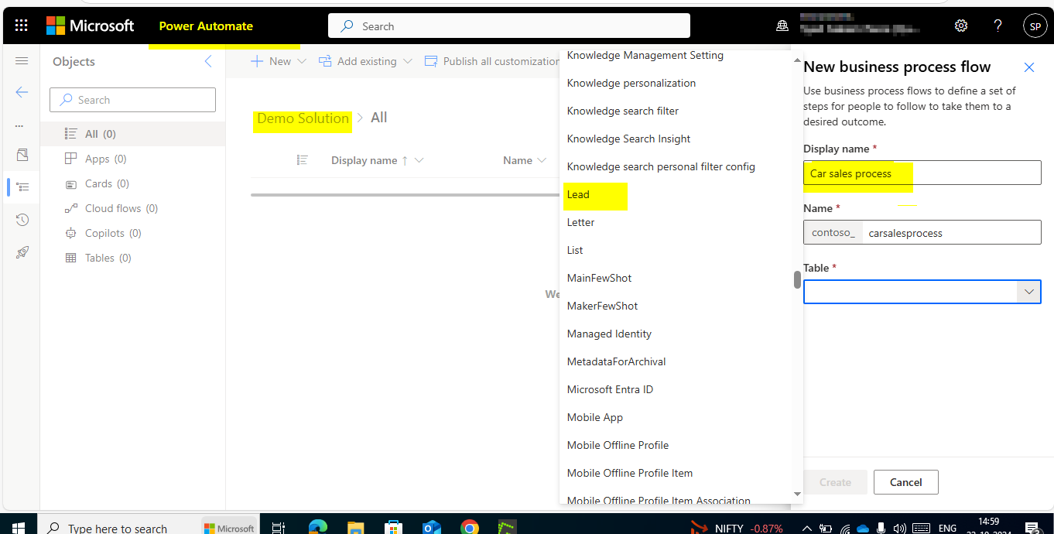
Task: Edit the Name field carsalesprocess
Action: pyautogui.click(x=952, y=232)
